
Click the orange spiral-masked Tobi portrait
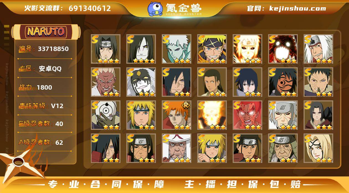(x=283, y=82)
